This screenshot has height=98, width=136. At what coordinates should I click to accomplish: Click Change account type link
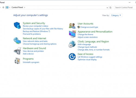coord(89,27)
